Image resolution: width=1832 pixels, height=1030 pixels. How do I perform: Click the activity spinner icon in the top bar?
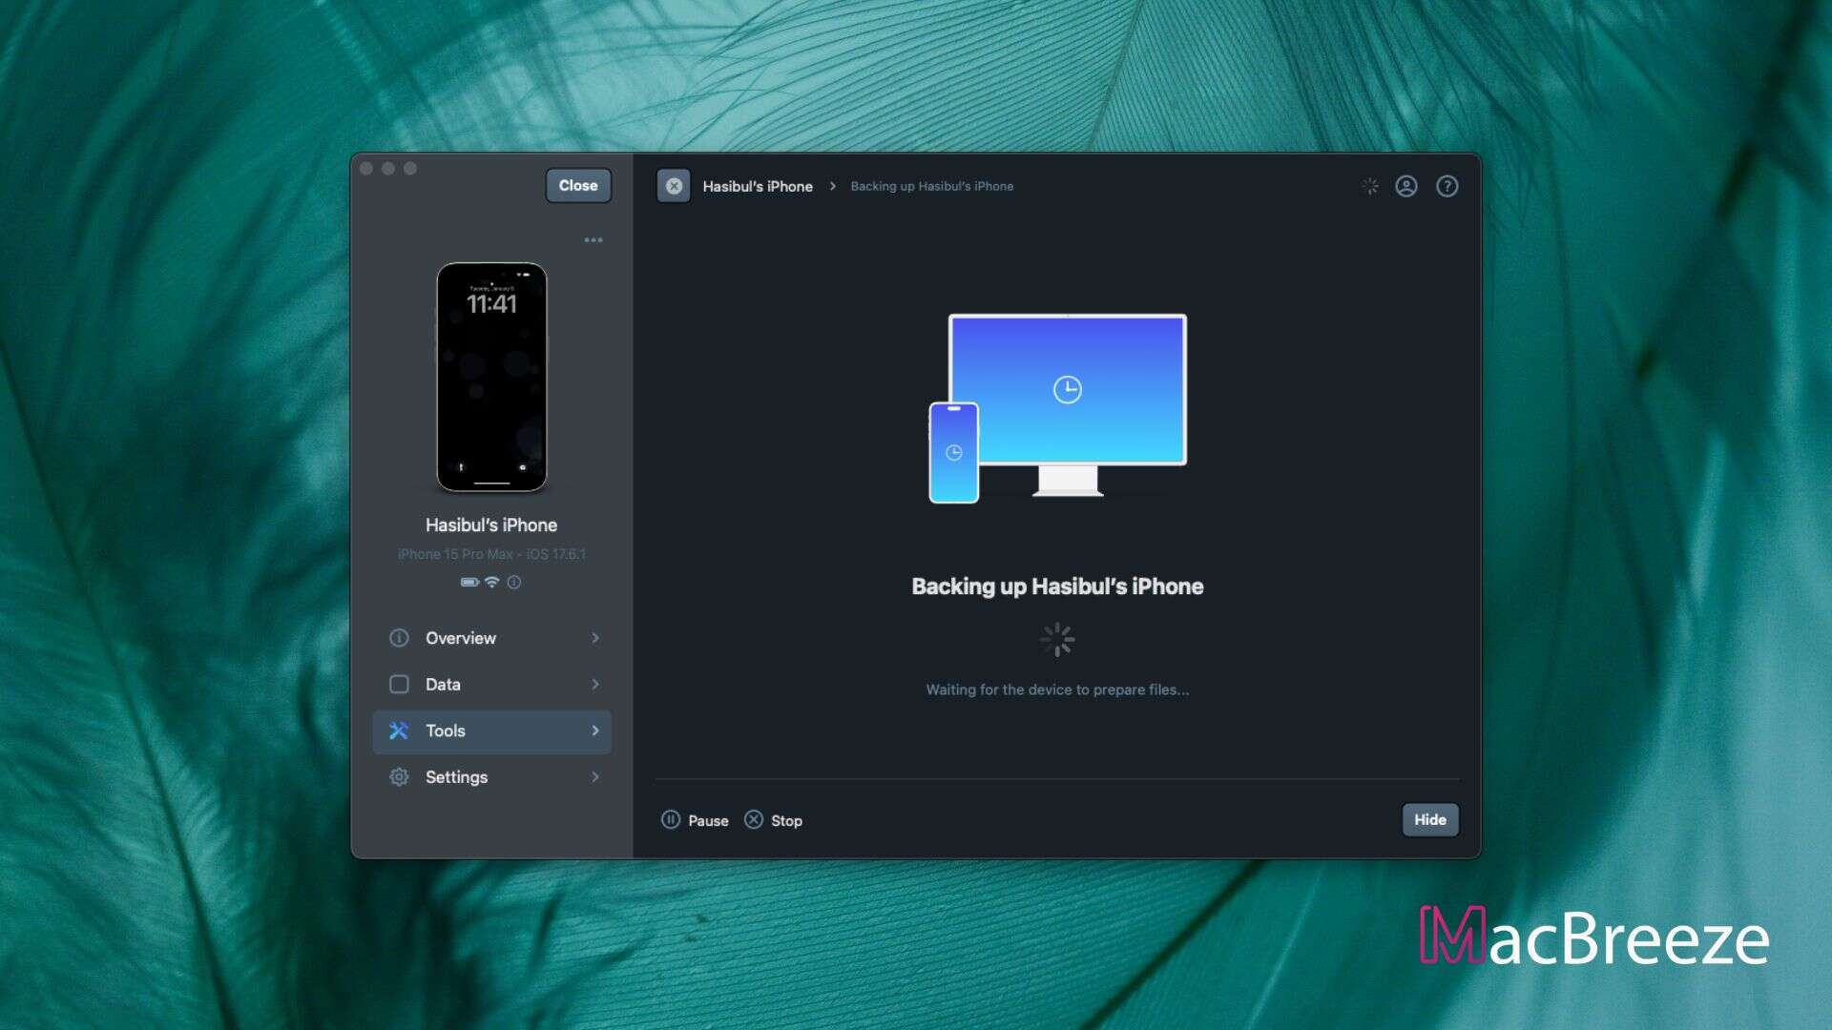(x=1370, y=186)
